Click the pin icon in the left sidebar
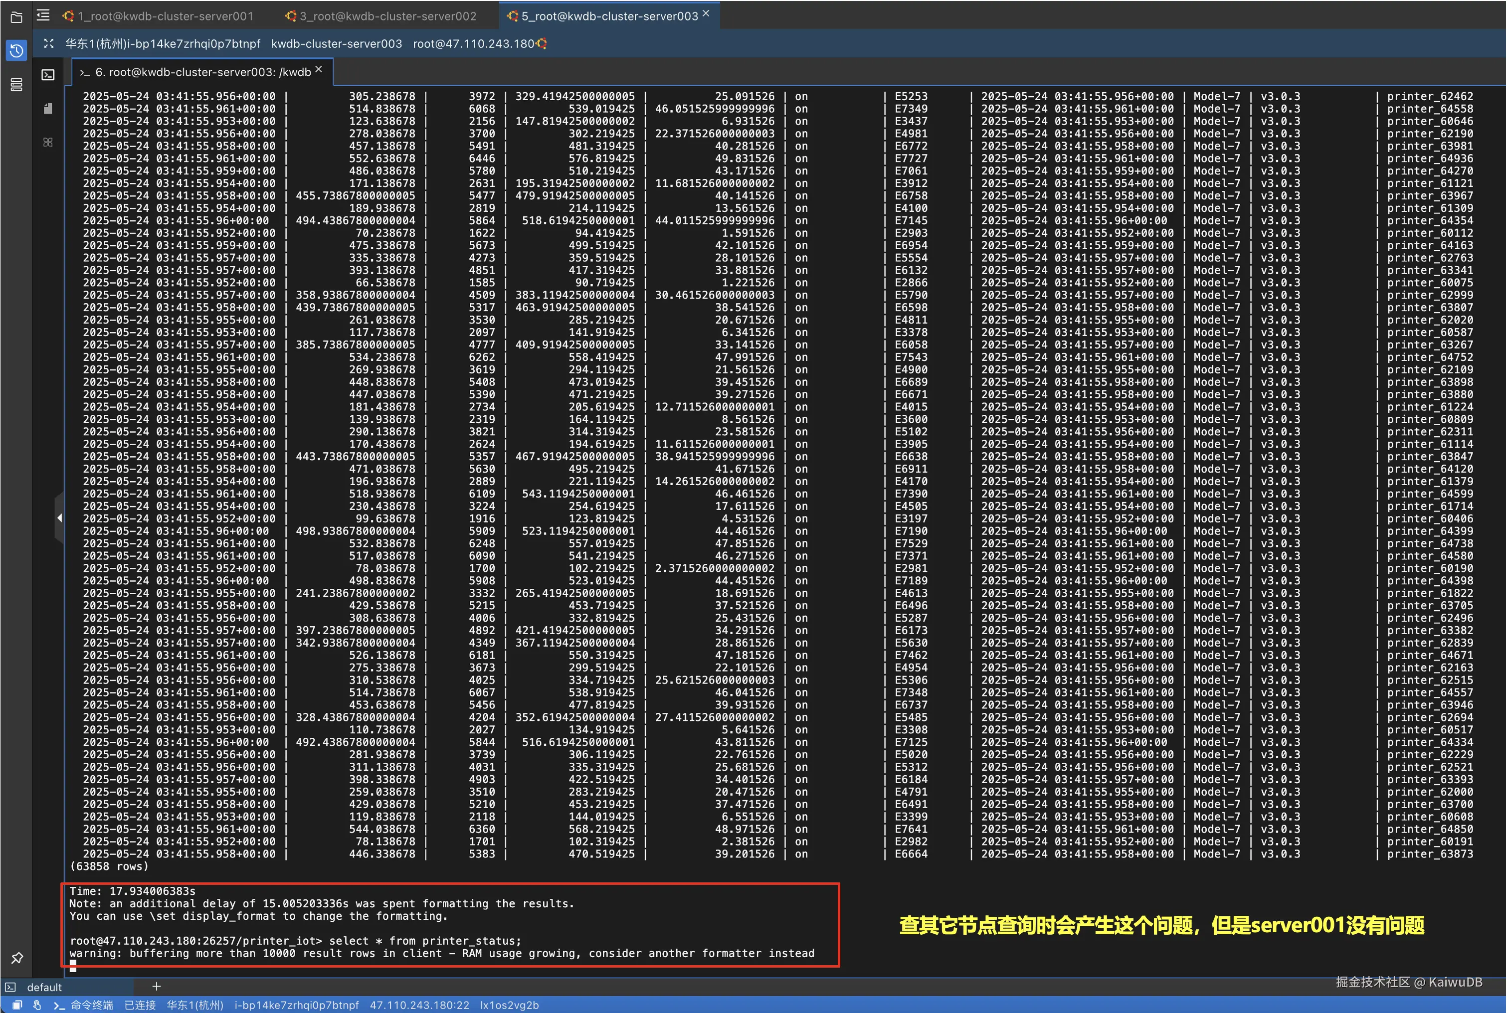Image resolution: width=1507 pixels, height=1013 pixels. tap(17, 958)
